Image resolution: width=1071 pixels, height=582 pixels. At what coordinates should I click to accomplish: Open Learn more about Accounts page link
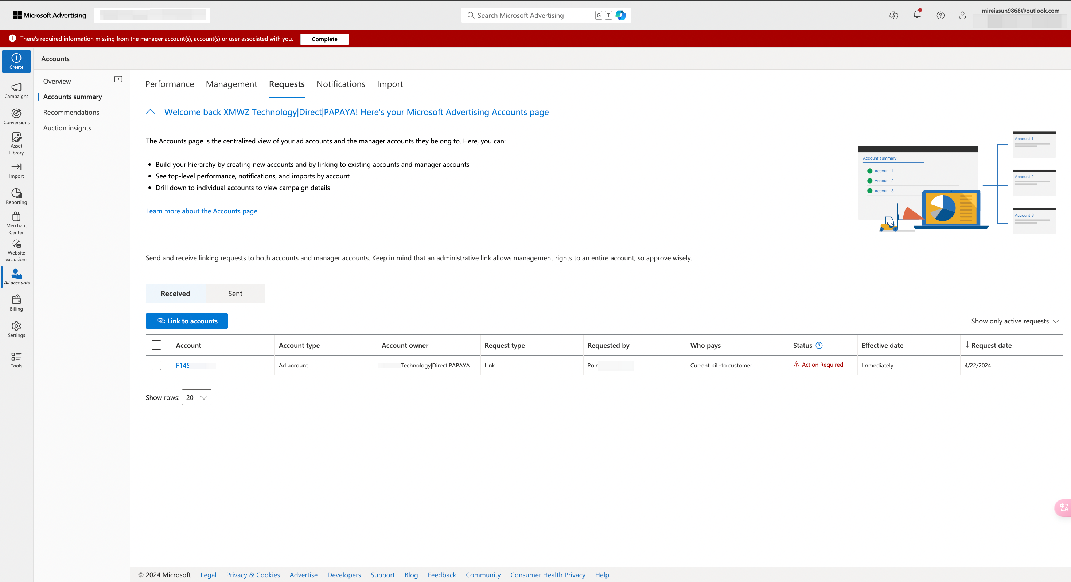[201, 211]
